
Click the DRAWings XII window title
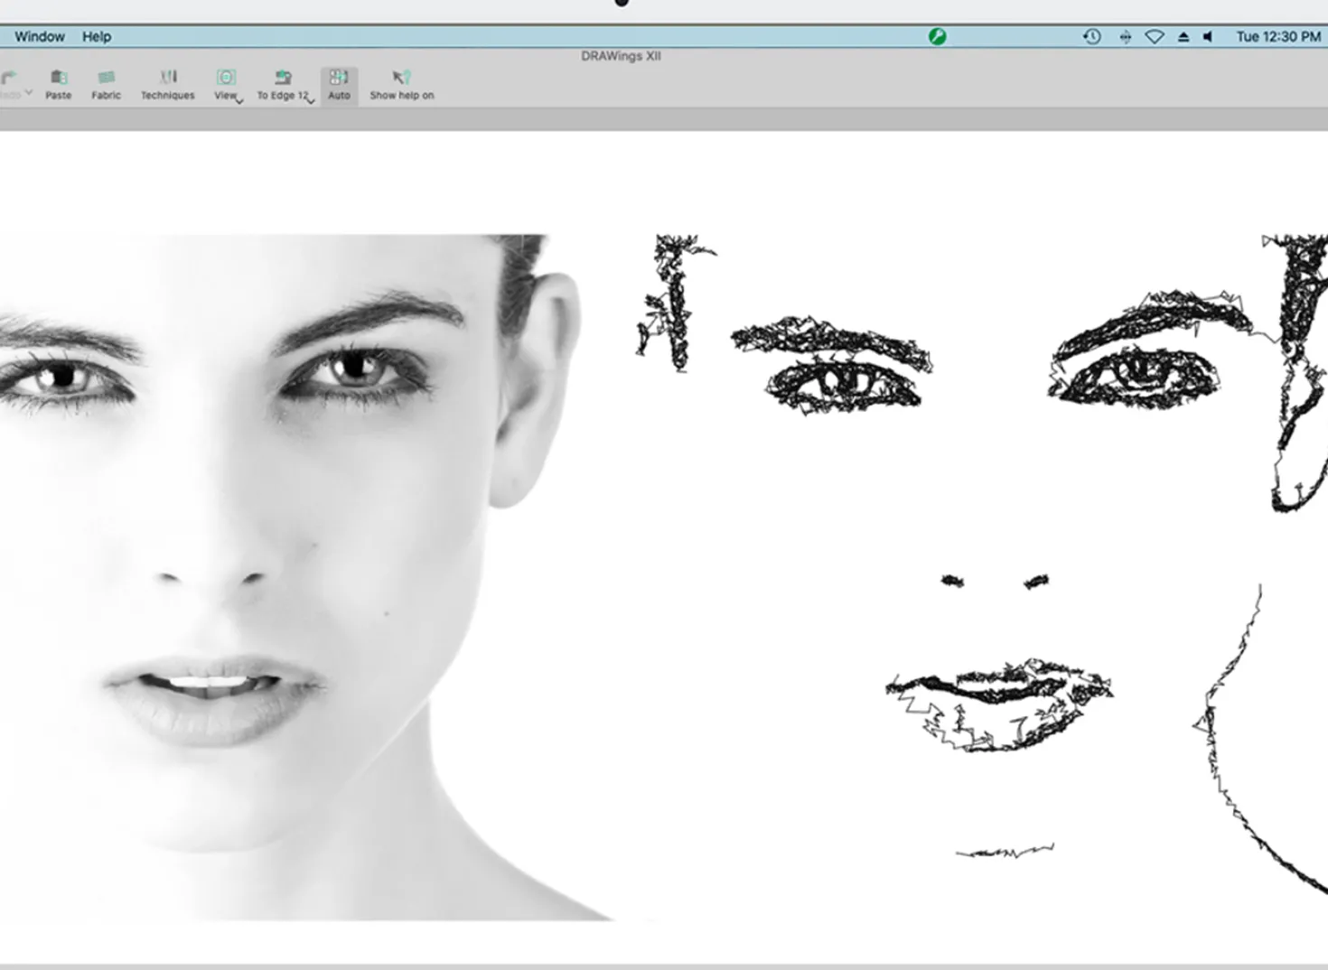pyautogui.click(x=621, y=56)
